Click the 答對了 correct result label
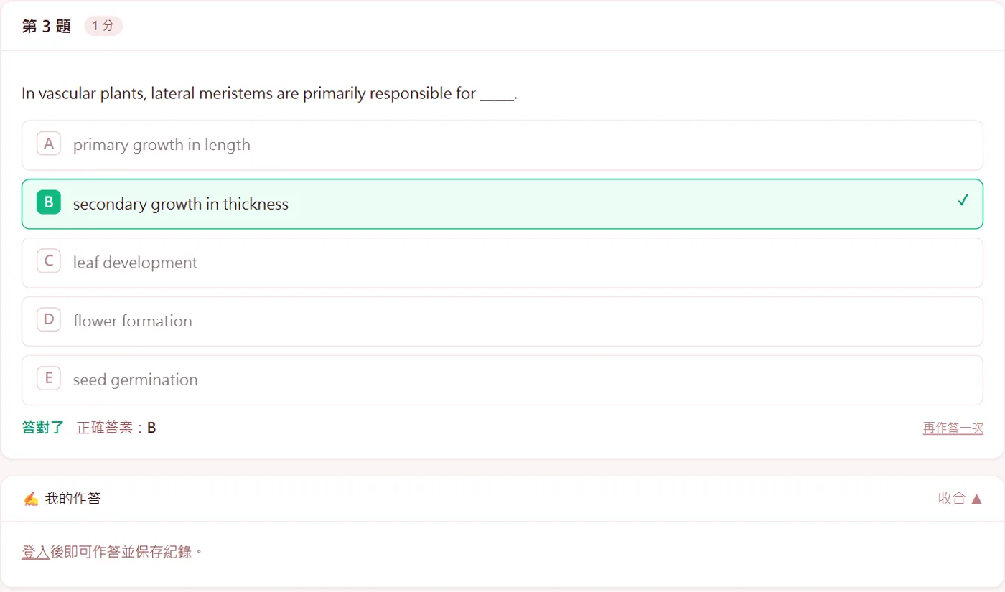Viewport: 1005px width, 592px height. coord(43,428)
